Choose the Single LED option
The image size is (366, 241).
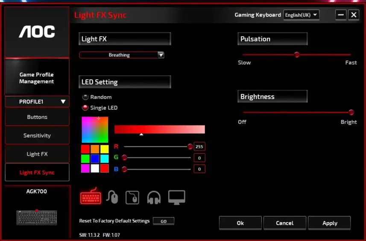(85, 108)
